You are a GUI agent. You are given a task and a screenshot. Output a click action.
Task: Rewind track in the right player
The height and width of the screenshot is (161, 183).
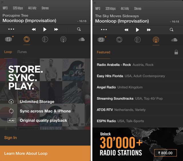126,30
